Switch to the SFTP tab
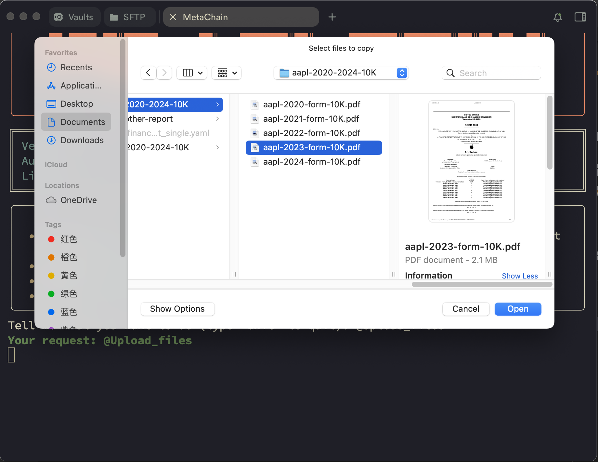598x462 pixels. coord(130,17)
